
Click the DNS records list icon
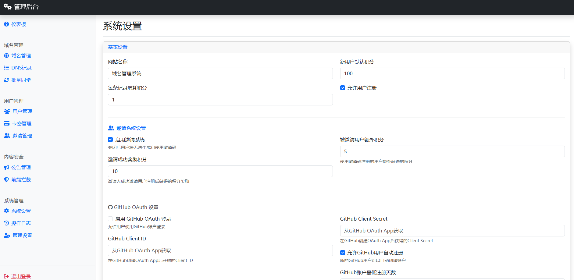pos(6,68)
